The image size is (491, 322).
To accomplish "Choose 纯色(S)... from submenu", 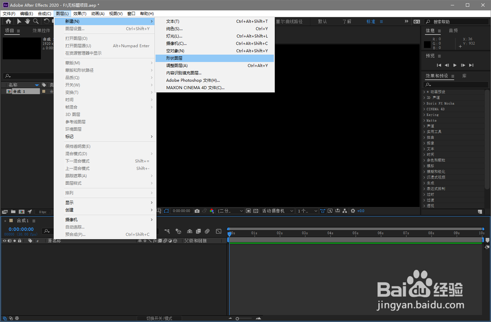I will click(x=215, y=29).
